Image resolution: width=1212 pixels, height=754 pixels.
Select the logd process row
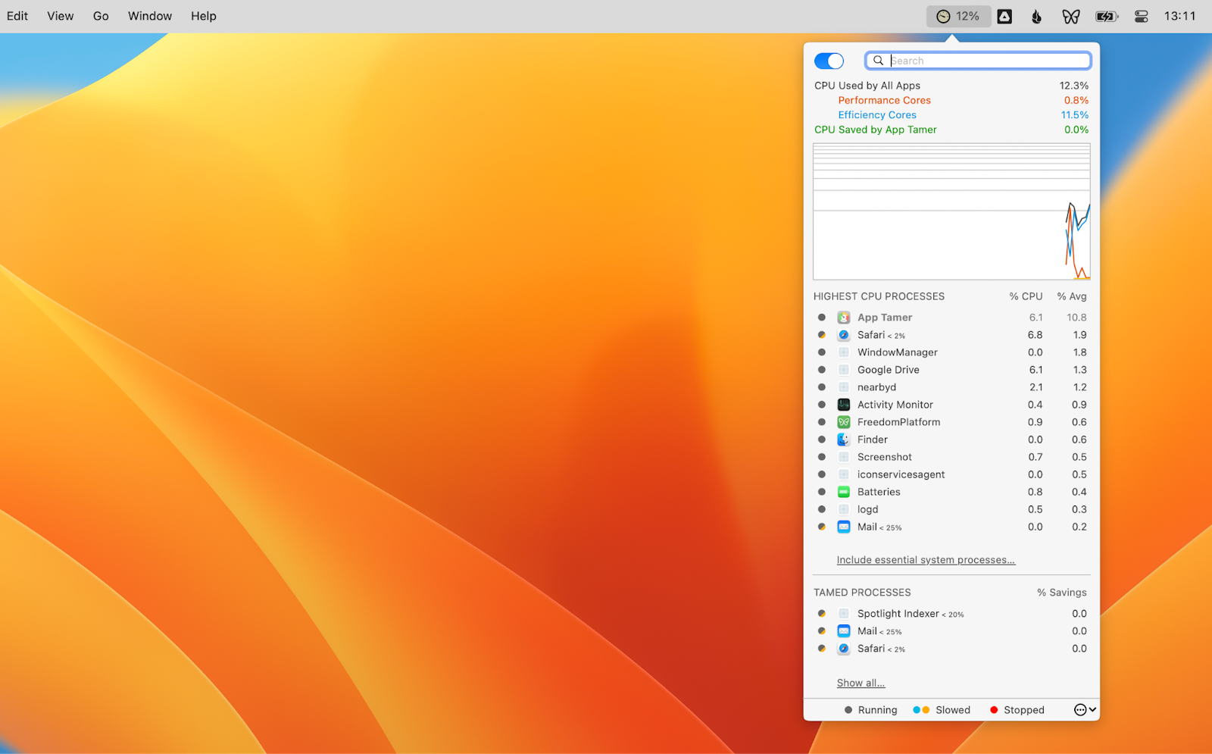(x=951, y=509)
